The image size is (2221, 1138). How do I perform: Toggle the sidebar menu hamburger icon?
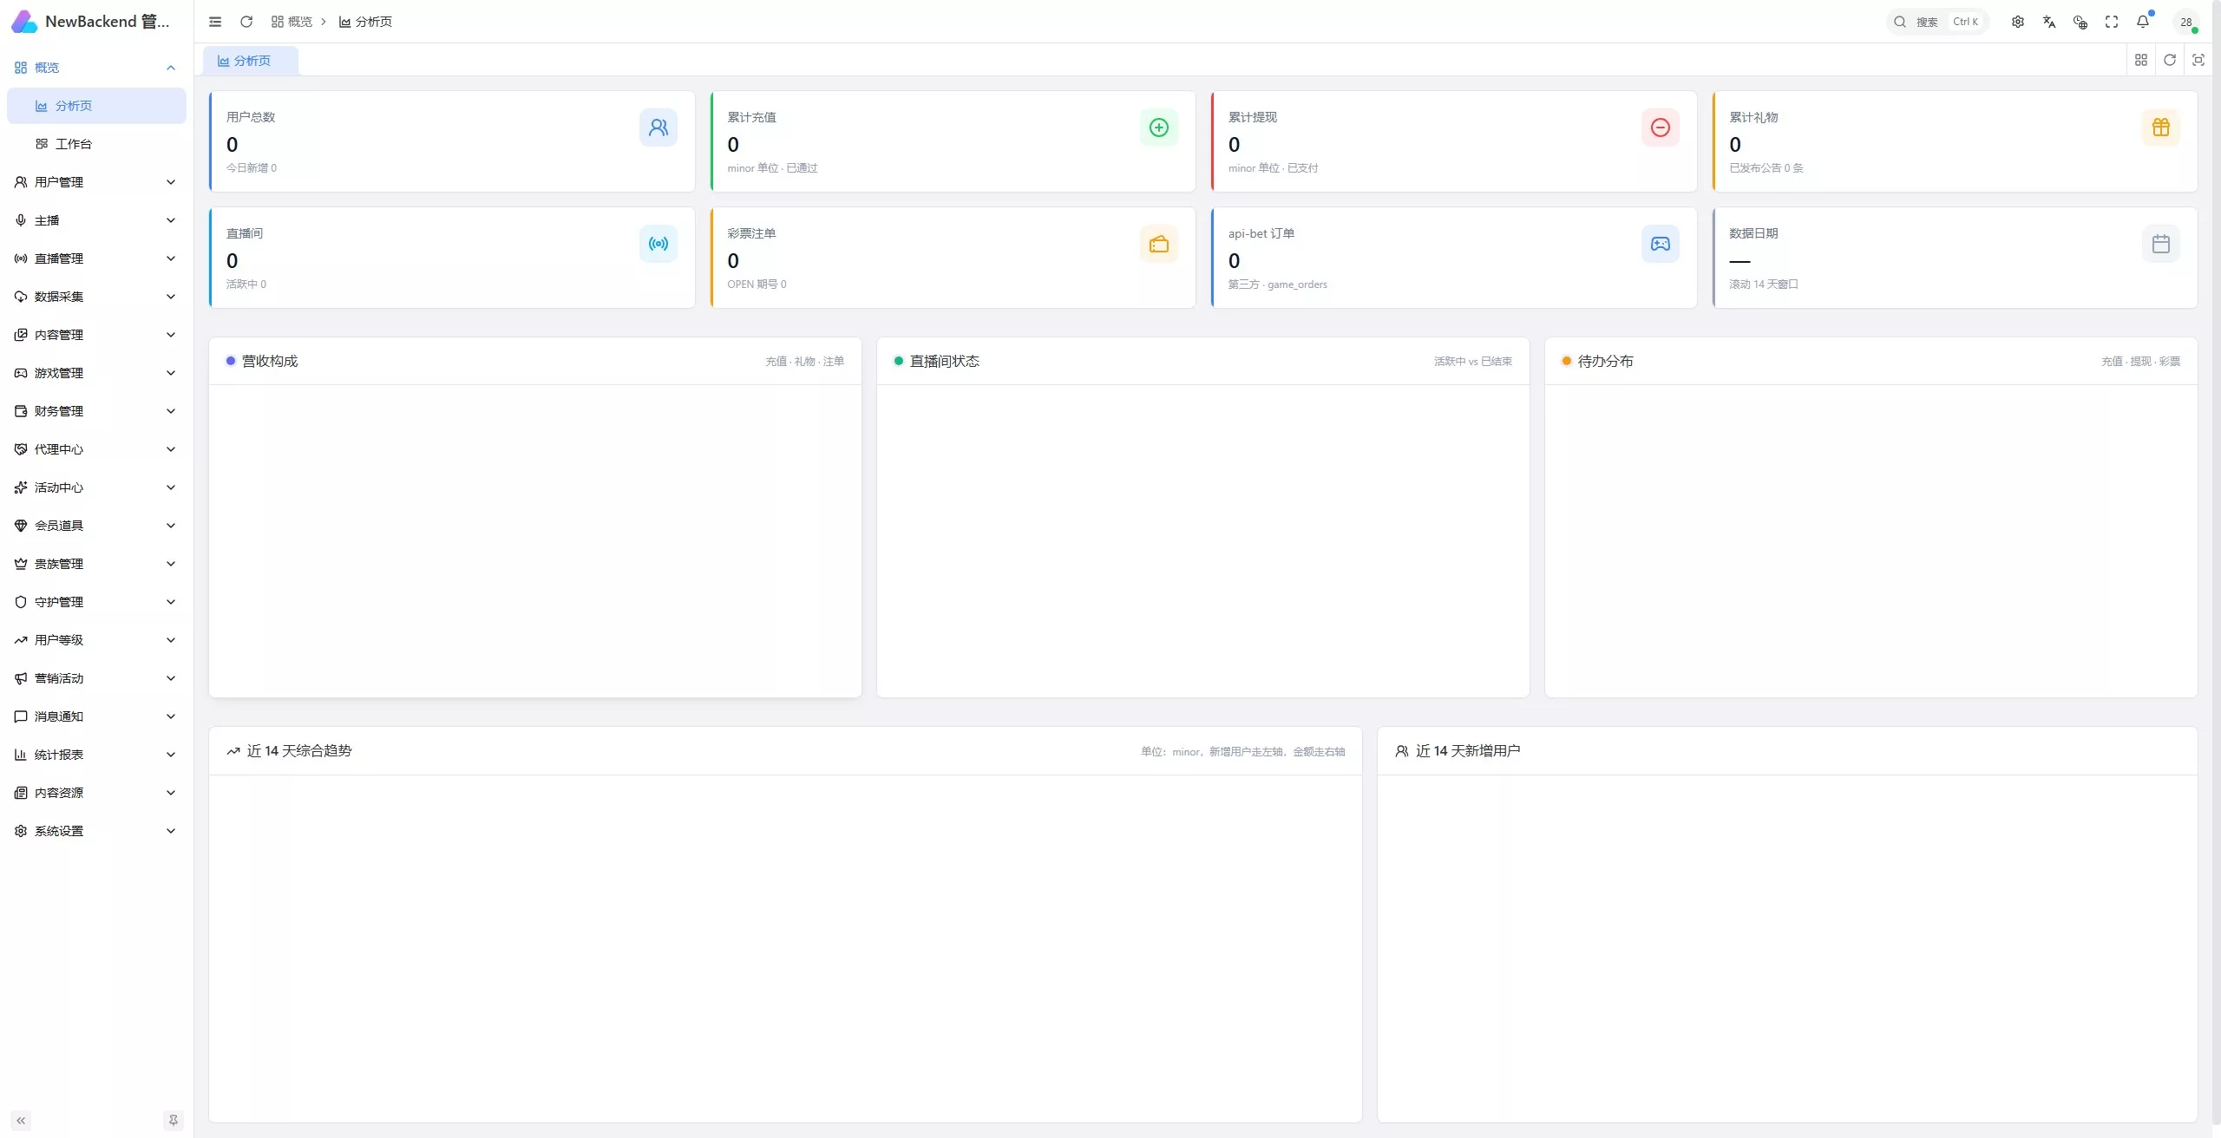click(x=215, y=22)
